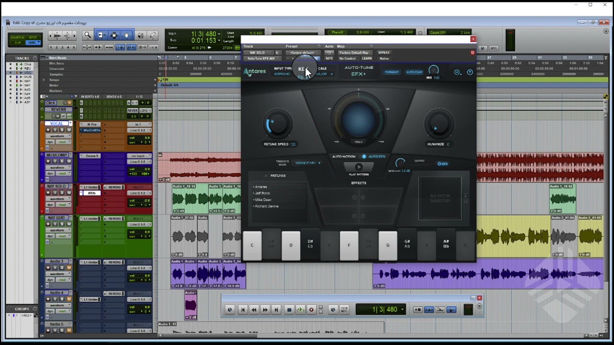Select the Trim tool
Viewport: 614px width, 345px height.
[101, 35]
